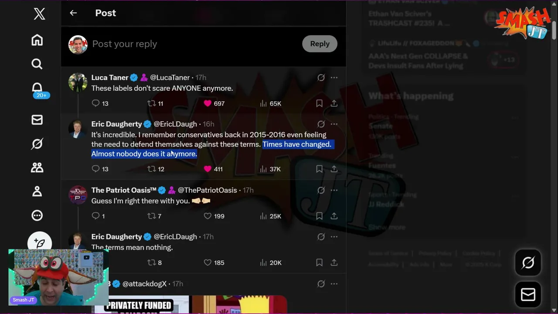
Task: Open Profile icon in sidebar
Action: tap(37, 191)
